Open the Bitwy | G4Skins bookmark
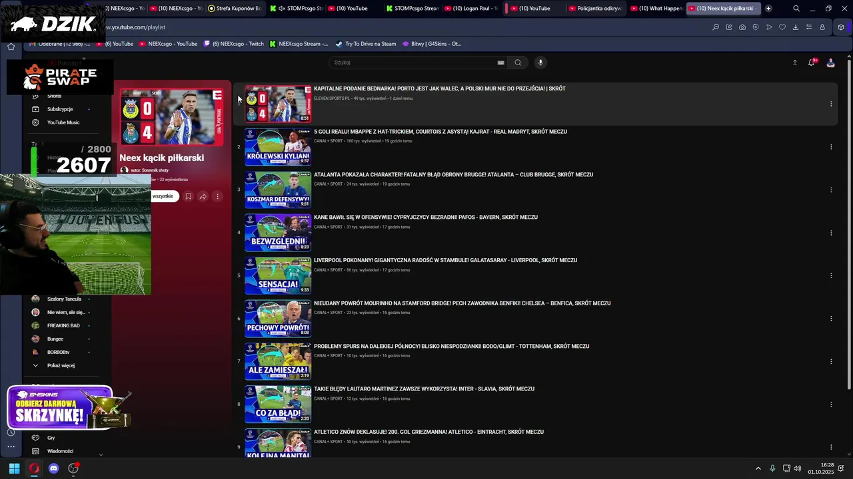The height and width of the screenshot is (479, 853). (432, 44)
